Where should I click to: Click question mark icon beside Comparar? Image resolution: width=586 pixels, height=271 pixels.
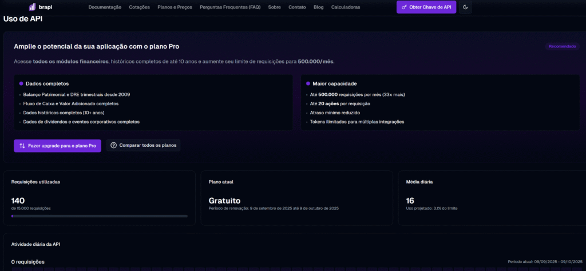coord(114,145)
